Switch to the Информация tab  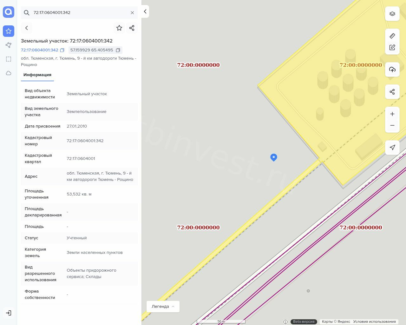pos(37,75)
